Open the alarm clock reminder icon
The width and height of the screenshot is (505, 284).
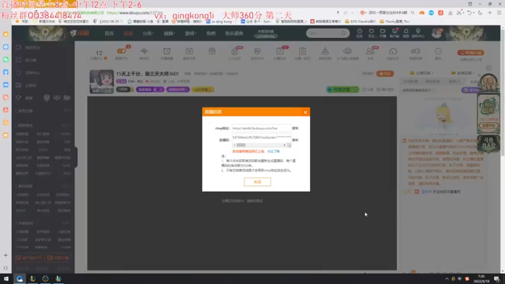pos(167,51)
